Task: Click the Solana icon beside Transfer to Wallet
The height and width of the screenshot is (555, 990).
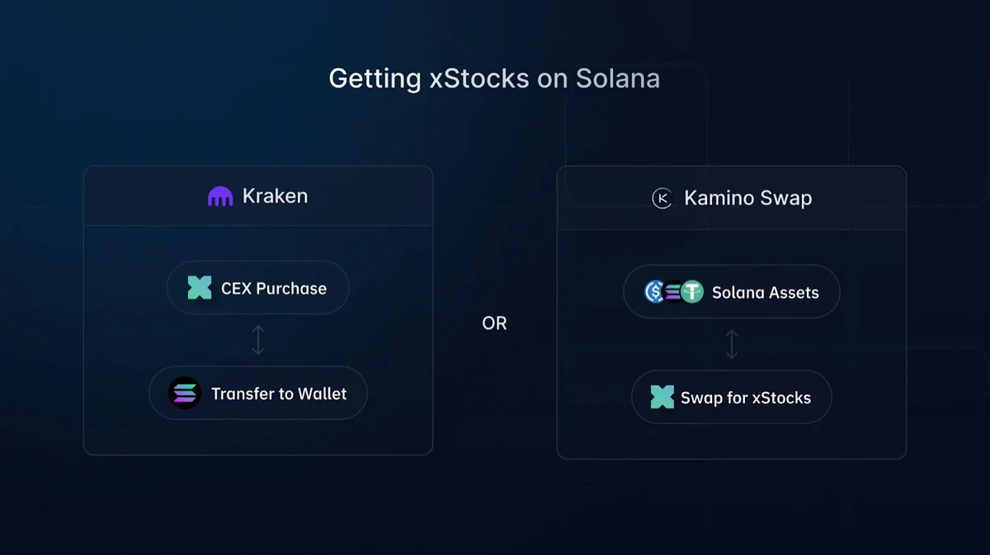Action: pos(185,393)
